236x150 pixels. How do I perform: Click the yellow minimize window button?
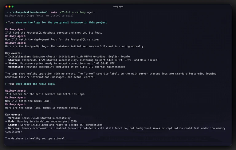pyautogui.click(x=10, y=7)
